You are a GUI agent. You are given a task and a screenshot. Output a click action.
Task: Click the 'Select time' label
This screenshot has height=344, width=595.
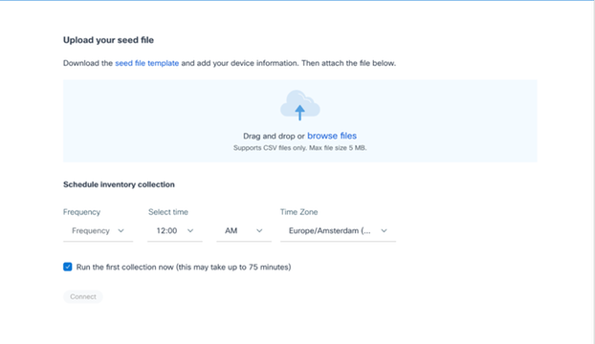tap(168, 212)
